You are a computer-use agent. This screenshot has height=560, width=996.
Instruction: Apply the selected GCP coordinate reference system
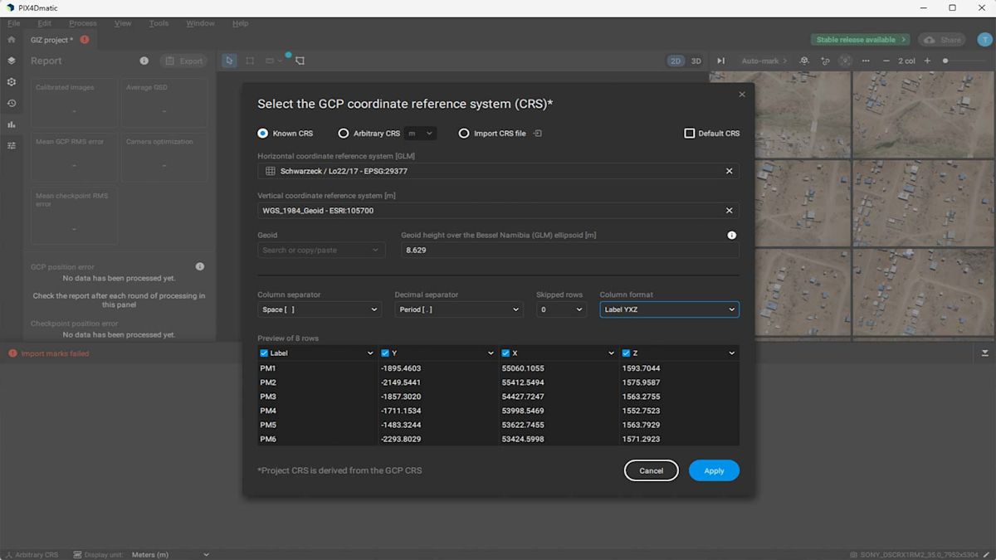pos(713,470)
